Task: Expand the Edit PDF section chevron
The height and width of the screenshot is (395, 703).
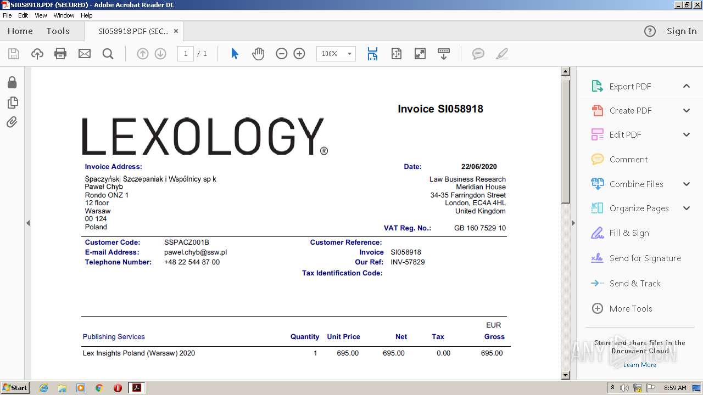Action: pyautogui.click(x=687, y=135)
